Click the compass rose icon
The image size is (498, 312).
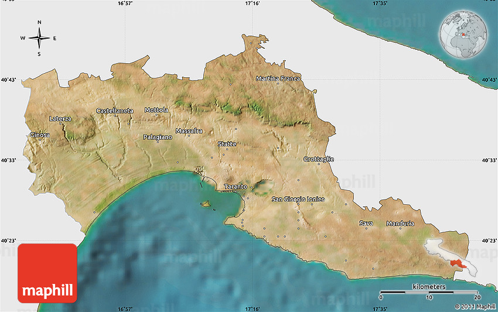point(39,39)
